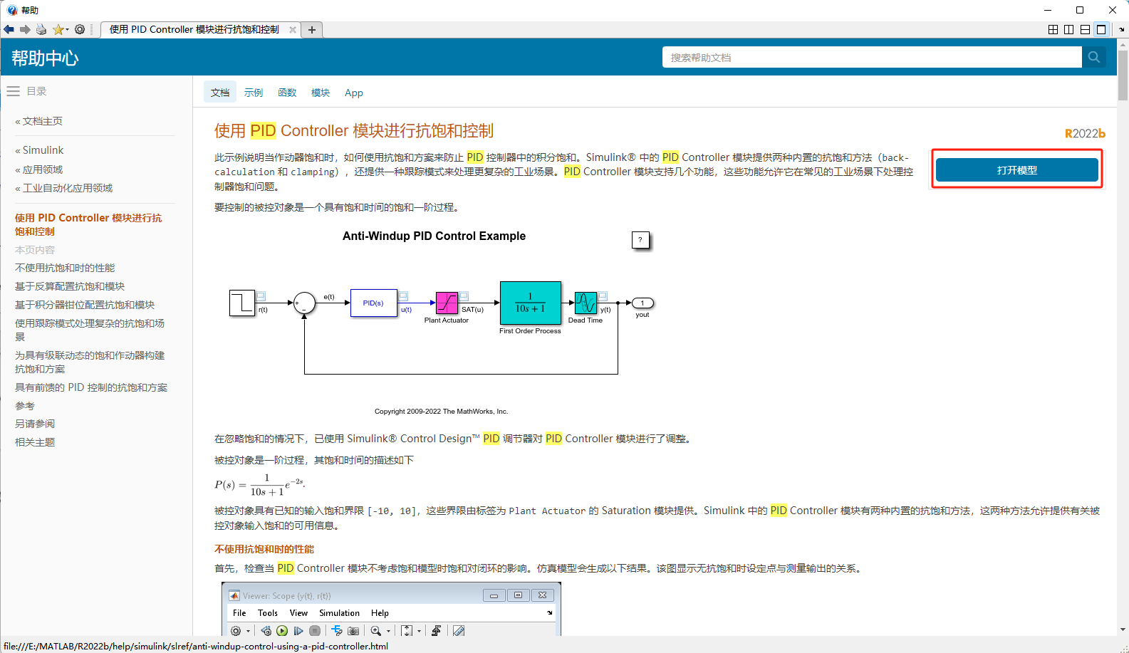Jump to 不使用抗饱和时的性能 in sidebar

[65, 268]
